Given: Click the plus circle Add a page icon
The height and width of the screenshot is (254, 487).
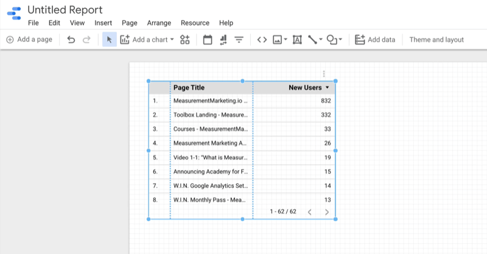Looking at the screenshot, I should (x=10, y=40).
